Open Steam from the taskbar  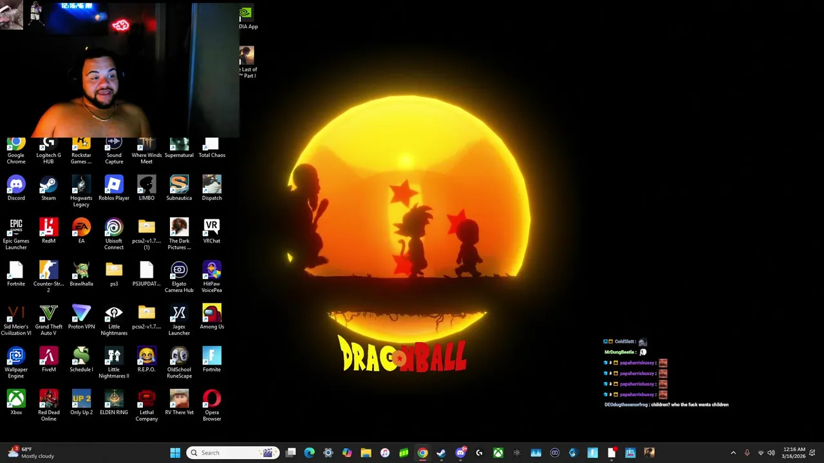tap(441, 453)
